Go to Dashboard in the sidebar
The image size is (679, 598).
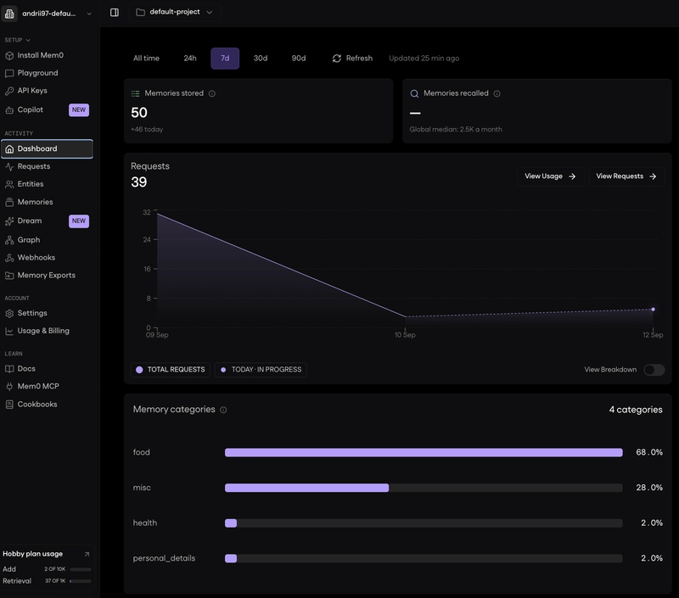click(48, 148)
